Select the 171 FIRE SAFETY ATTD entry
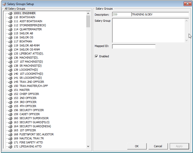This screenshot has height=153, width=193. [x=28, y=143]
